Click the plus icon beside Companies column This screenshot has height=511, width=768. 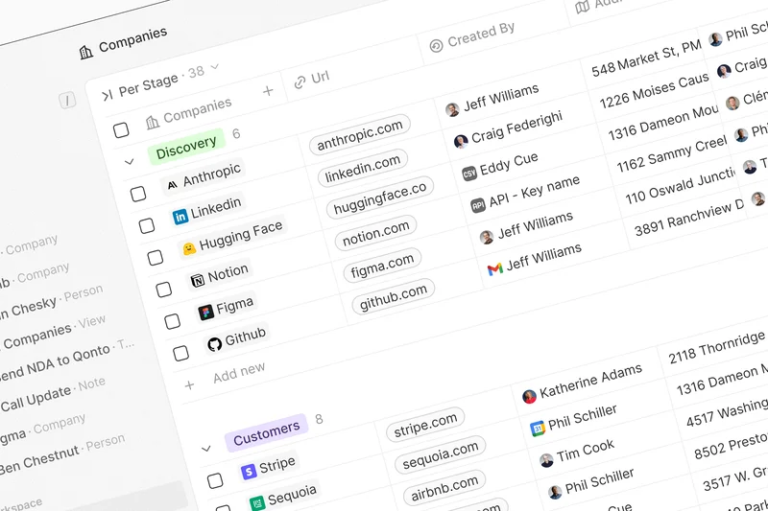point(268,91)
